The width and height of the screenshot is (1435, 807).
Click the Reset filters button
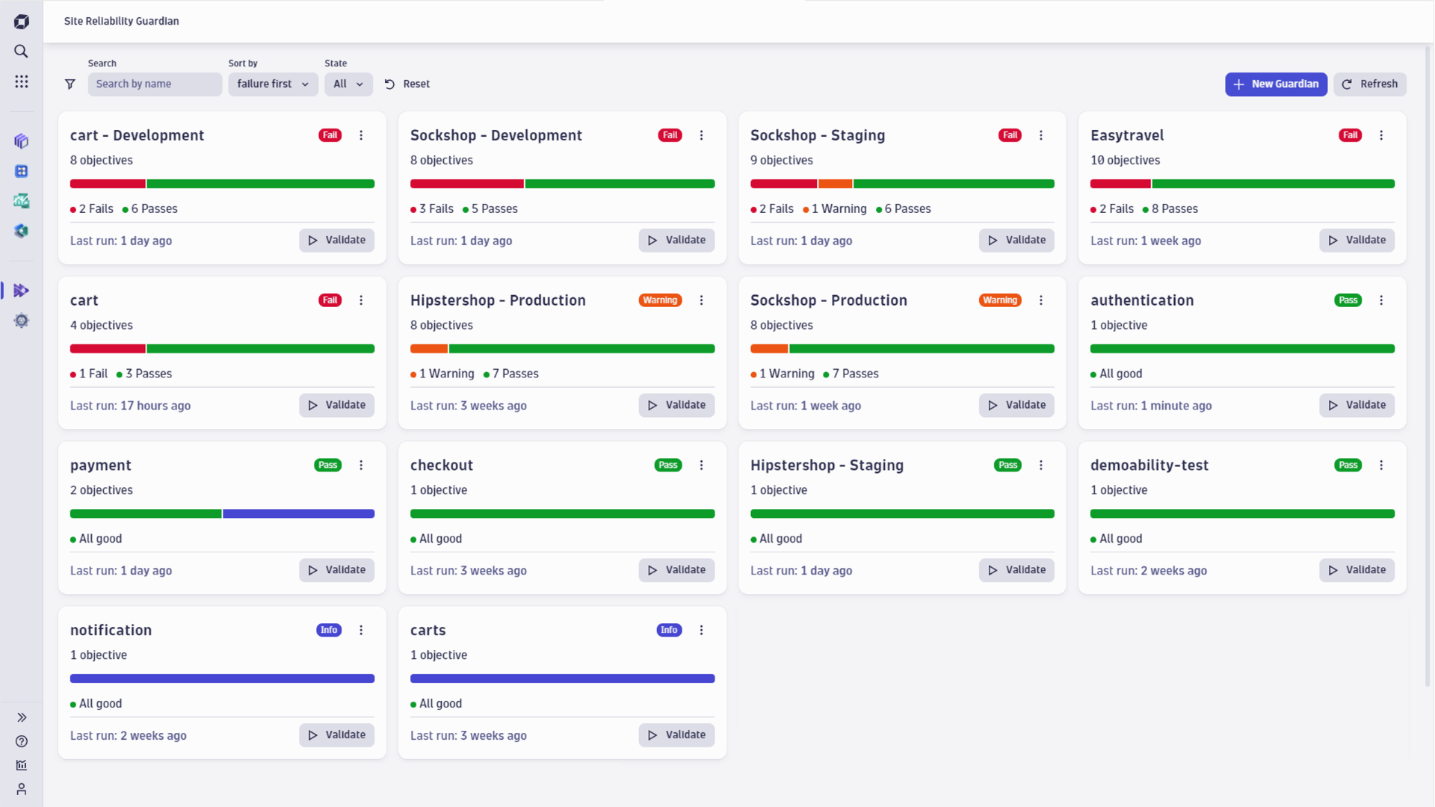click(407, 84)
